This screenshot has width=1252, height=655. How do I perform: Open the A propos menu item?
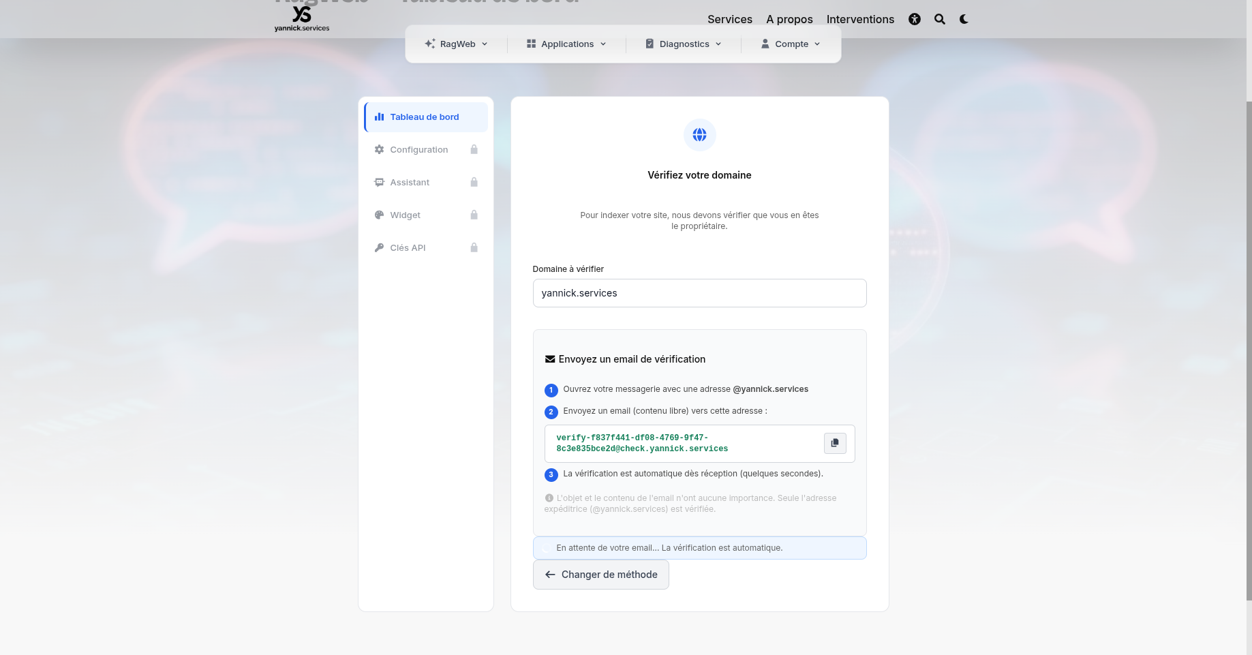[x=789, y=19]
